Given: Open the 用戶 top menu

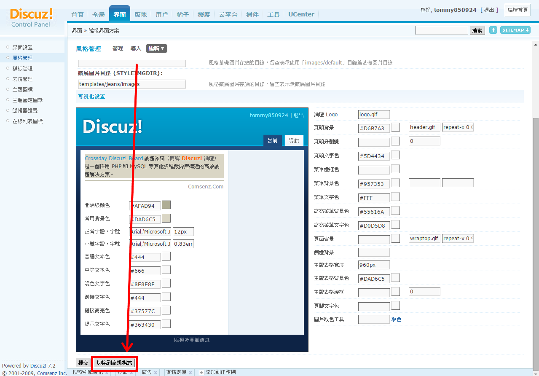Looking at the screenshot, I should pyautogui.click(x=162, y=15).
